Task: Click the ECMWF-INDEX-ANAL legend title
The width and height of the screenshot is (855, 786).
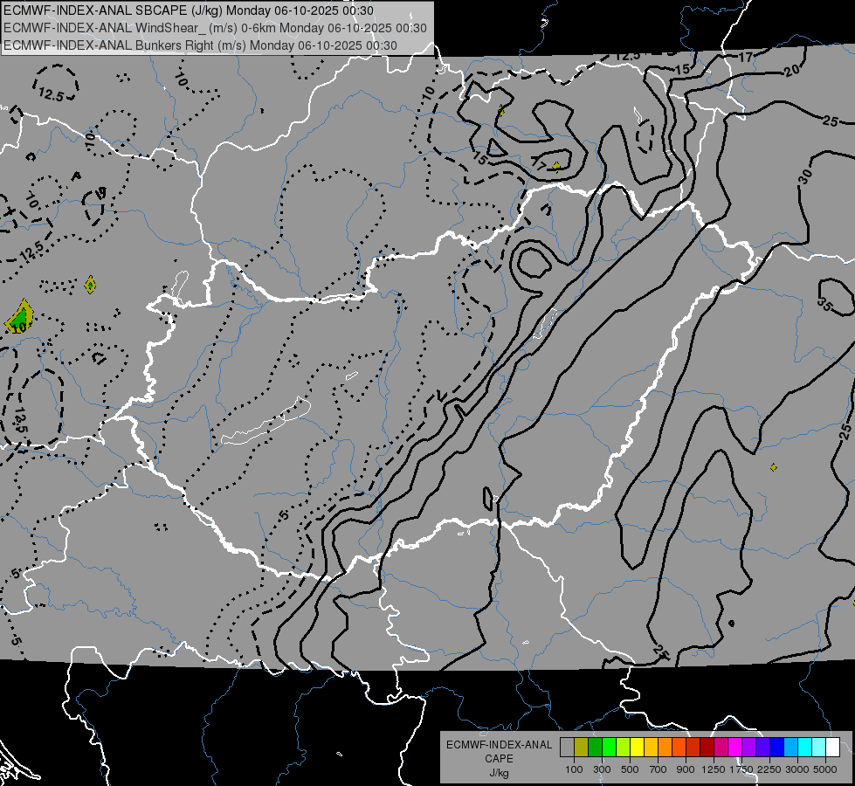Action: (500, 745)
